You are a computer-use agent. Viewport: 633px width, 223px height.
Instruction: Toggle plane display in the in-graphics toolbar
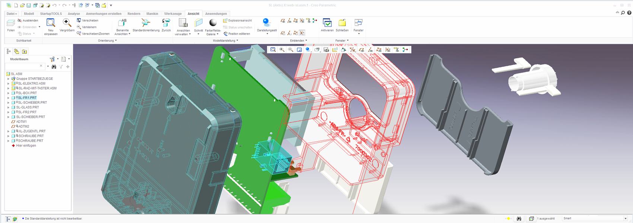(x=362, y=49)
